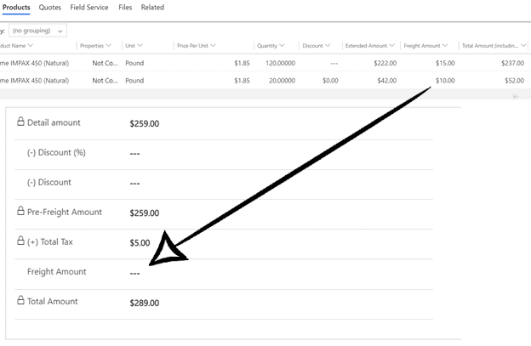Click the Total Amount value $289.00
531x346 pixels.
pos(145,303)
